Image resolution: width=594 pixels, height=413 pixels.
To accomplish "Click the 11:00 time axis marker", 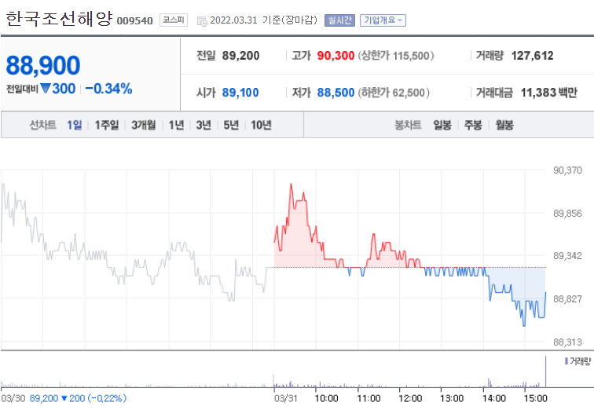I will click(x=368, y=398).
